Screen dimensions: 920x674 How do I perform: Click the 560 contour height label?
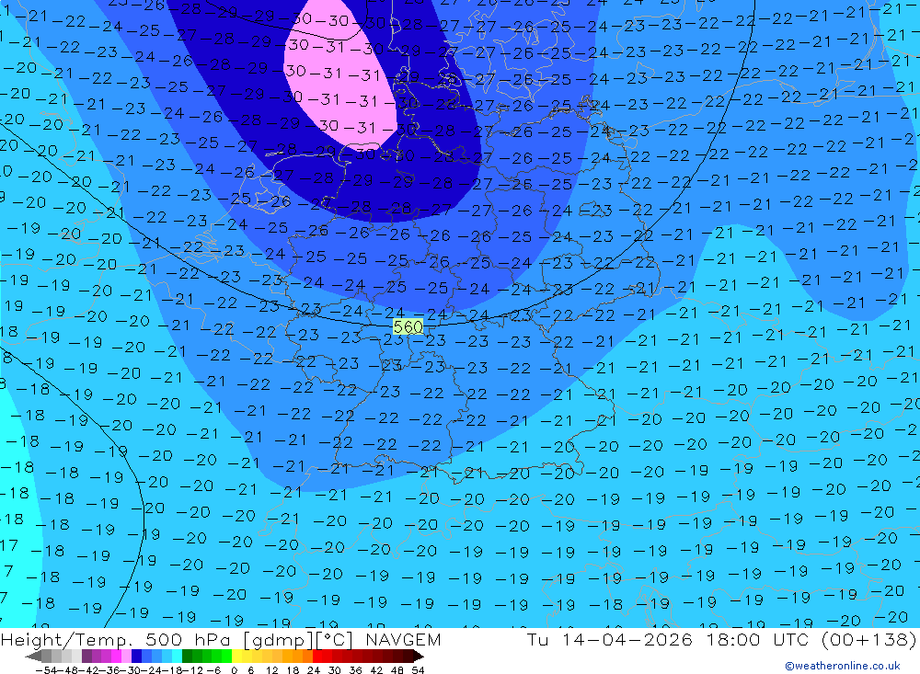pos(408,326)
